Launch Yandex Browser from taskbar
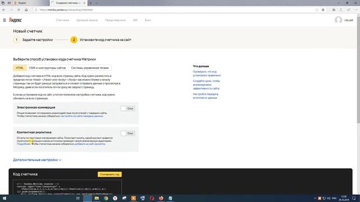The width and height of the screenshot is (360, 202). point(115,198)
